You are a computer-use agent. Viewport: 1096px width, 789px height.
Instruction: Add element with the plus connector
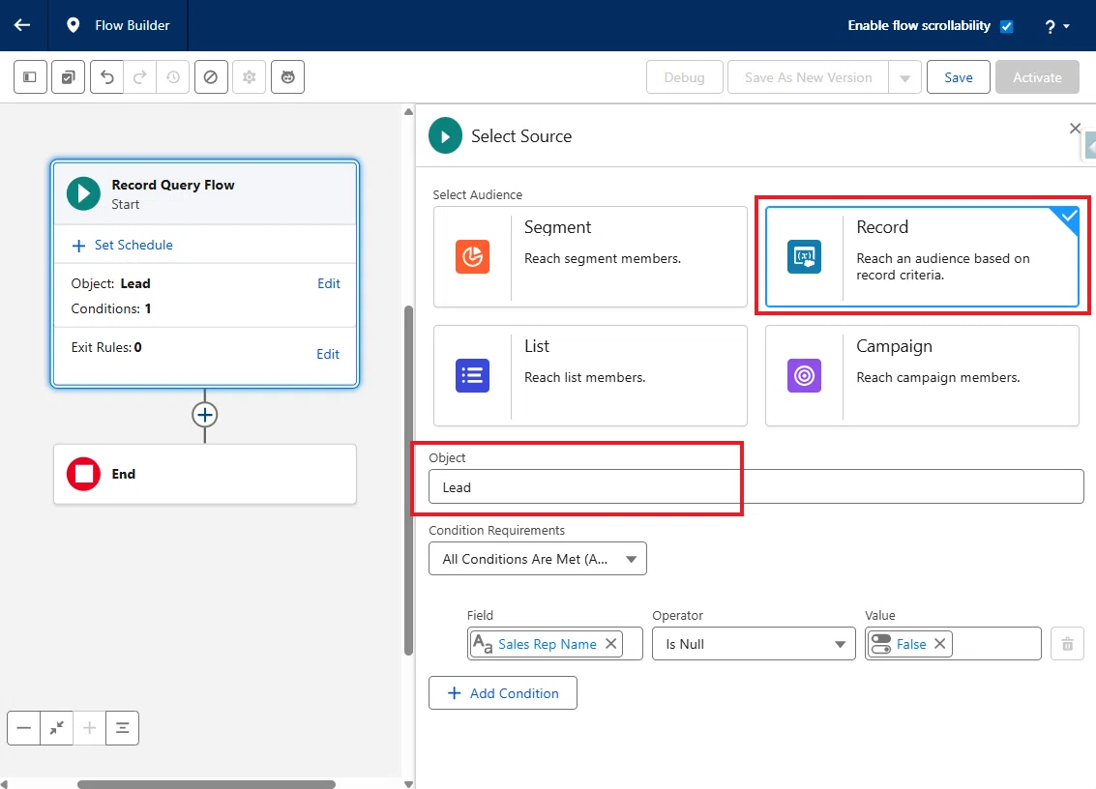(205, 415)
